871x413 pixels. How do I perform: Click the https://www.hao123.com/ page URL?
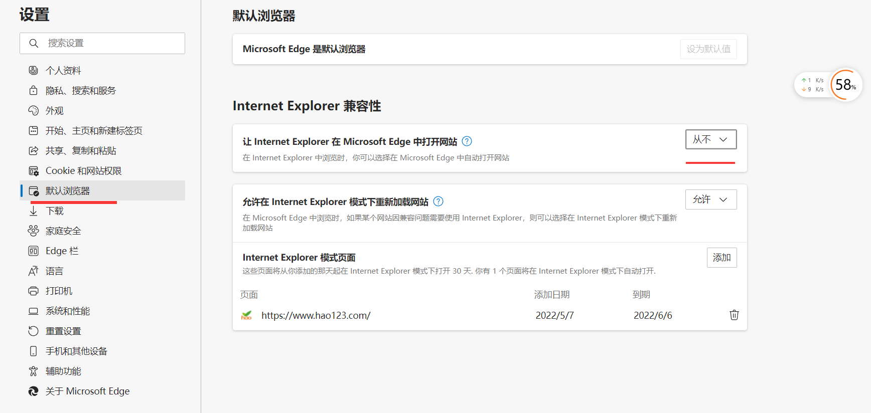pyautogui.click(x=316, y=315)
